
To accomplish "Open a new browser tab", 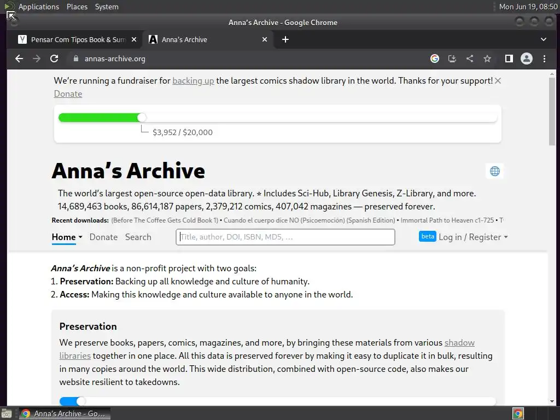I will [285, 39].
